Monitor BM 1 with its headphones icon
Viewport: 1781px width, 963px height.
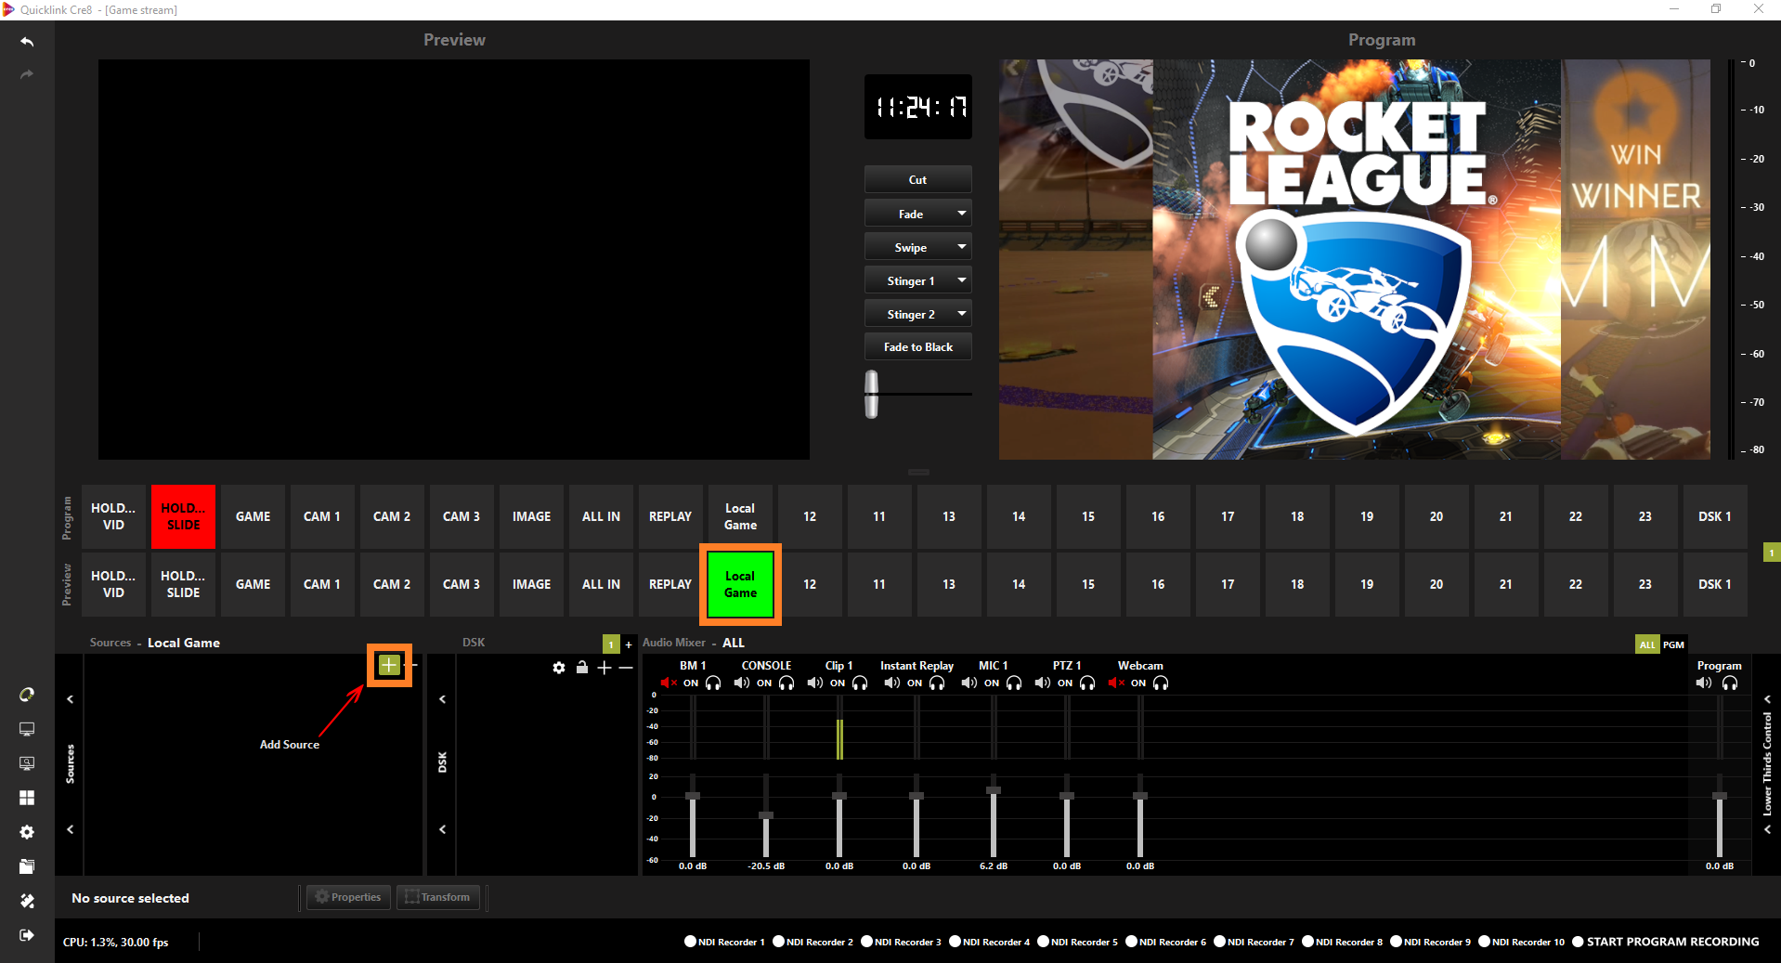click(713, 683)
